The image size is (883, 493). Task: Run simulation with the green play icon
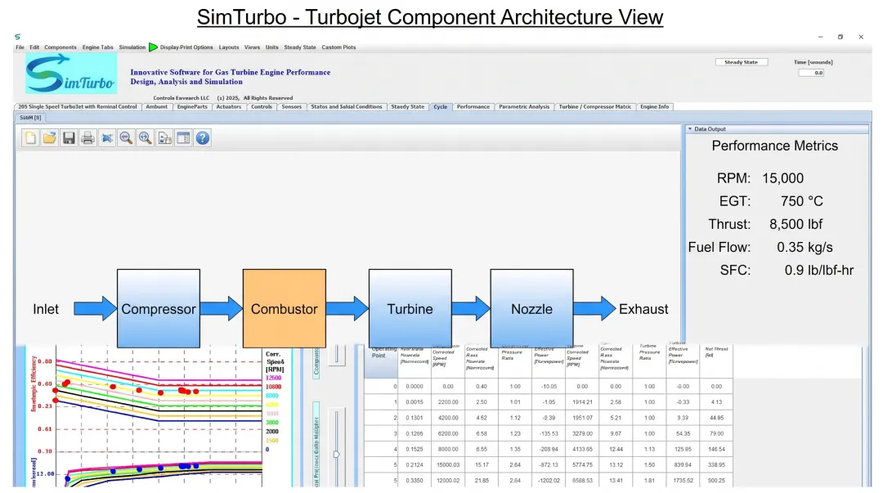153,47
